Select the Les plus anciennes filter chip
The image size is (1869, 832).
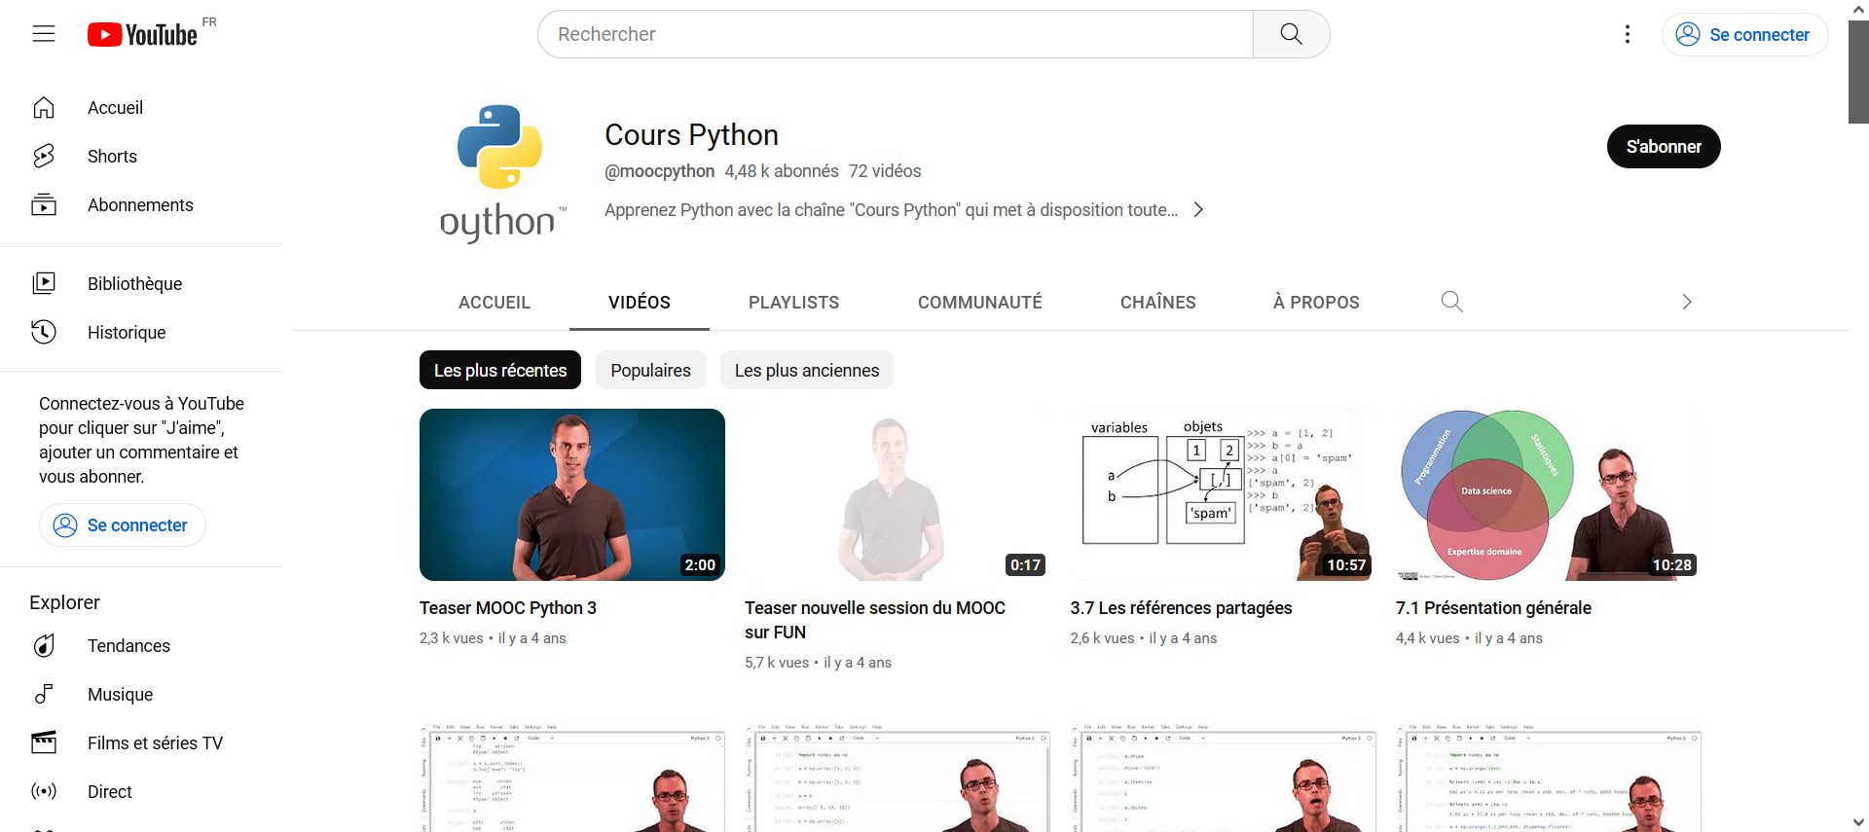807,370
